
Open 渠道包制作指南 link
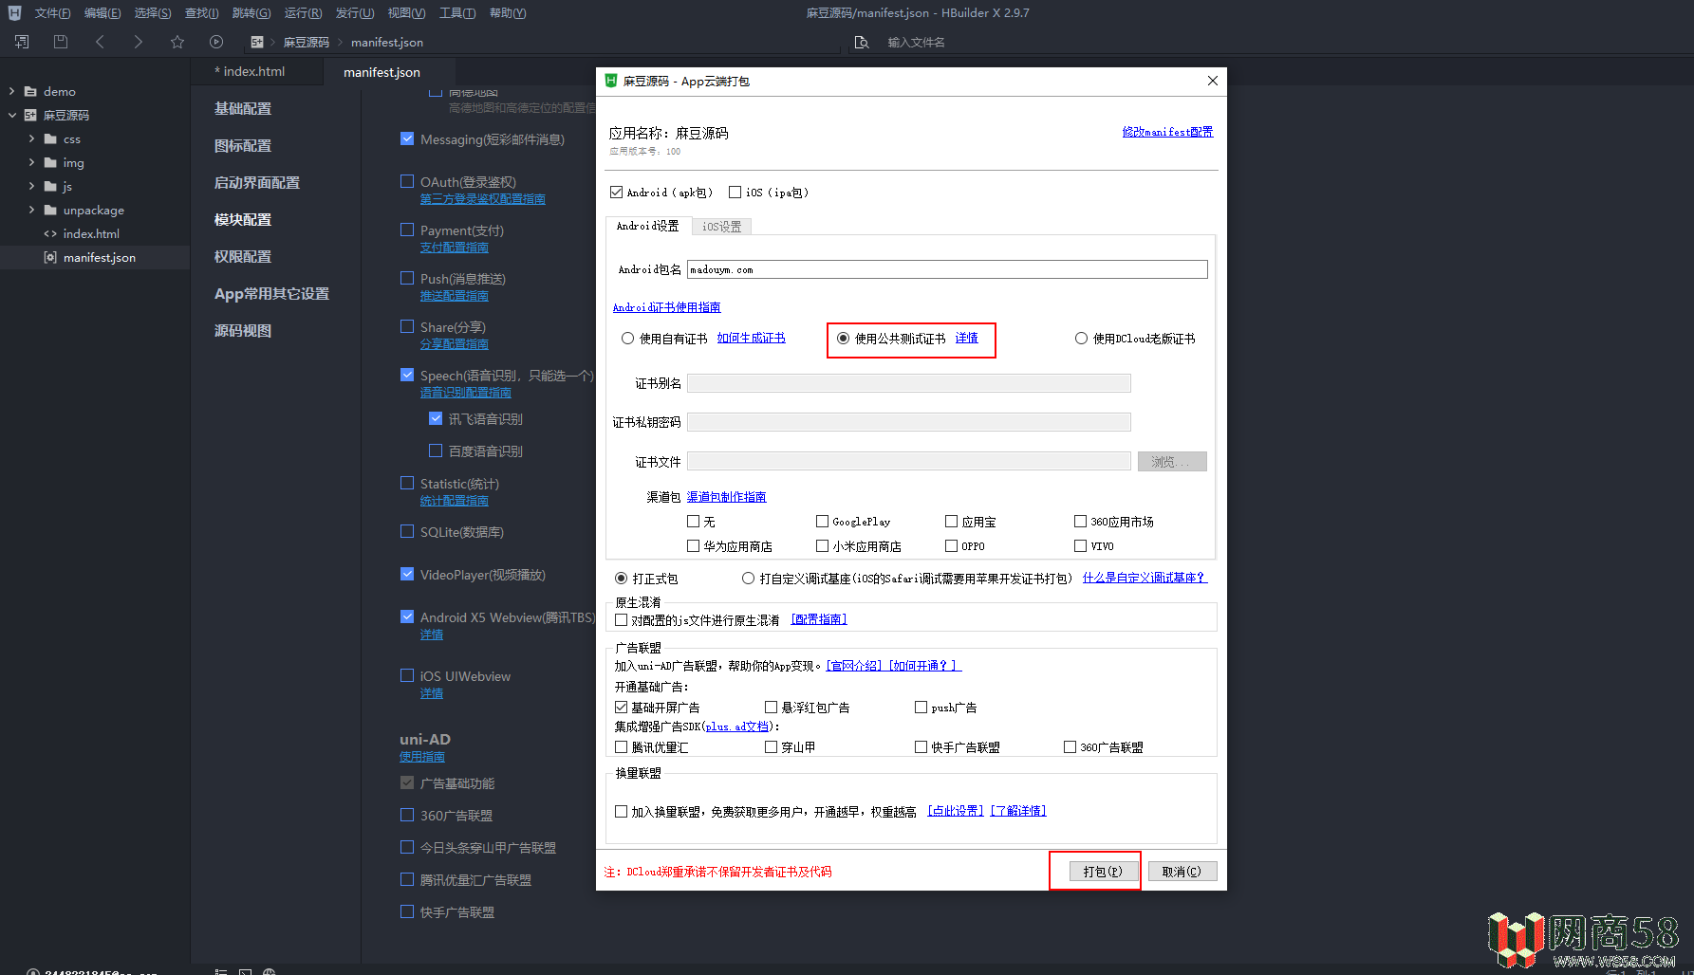pos(726,497)
